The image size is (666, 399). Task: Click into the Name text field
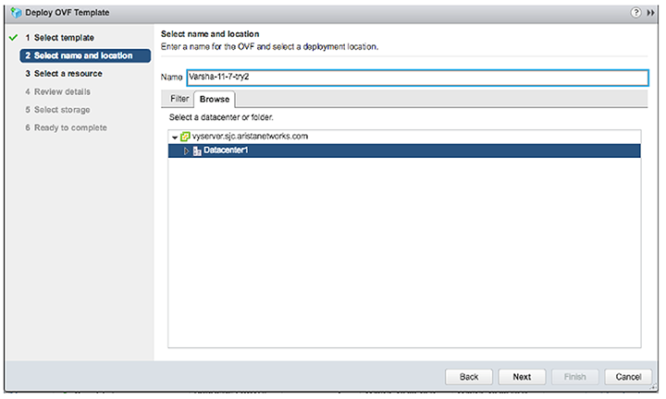point(417,78)
